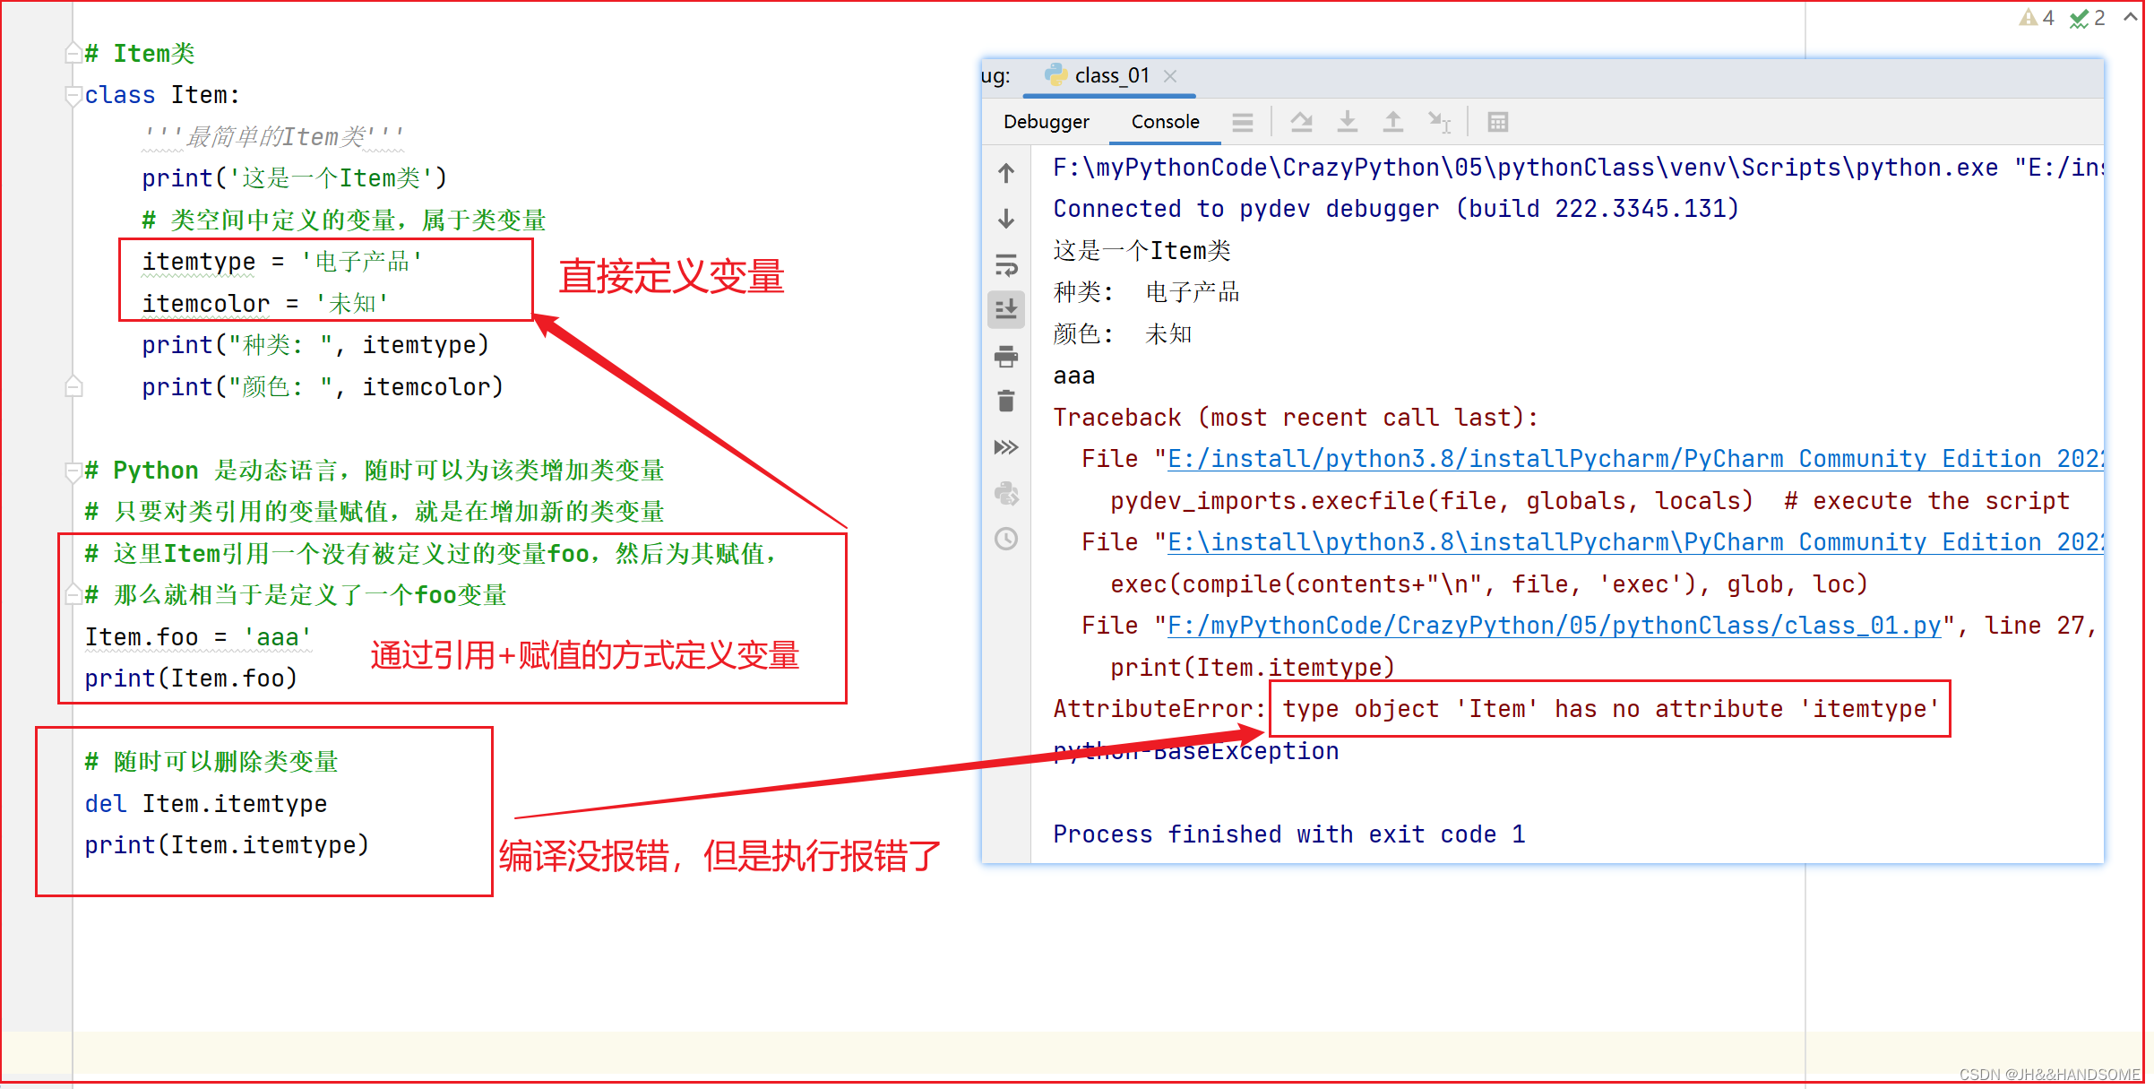Click the comment '# 随时可以删除类变量'
Screen dimensions: 2154x1089
(x=211, y=762)
